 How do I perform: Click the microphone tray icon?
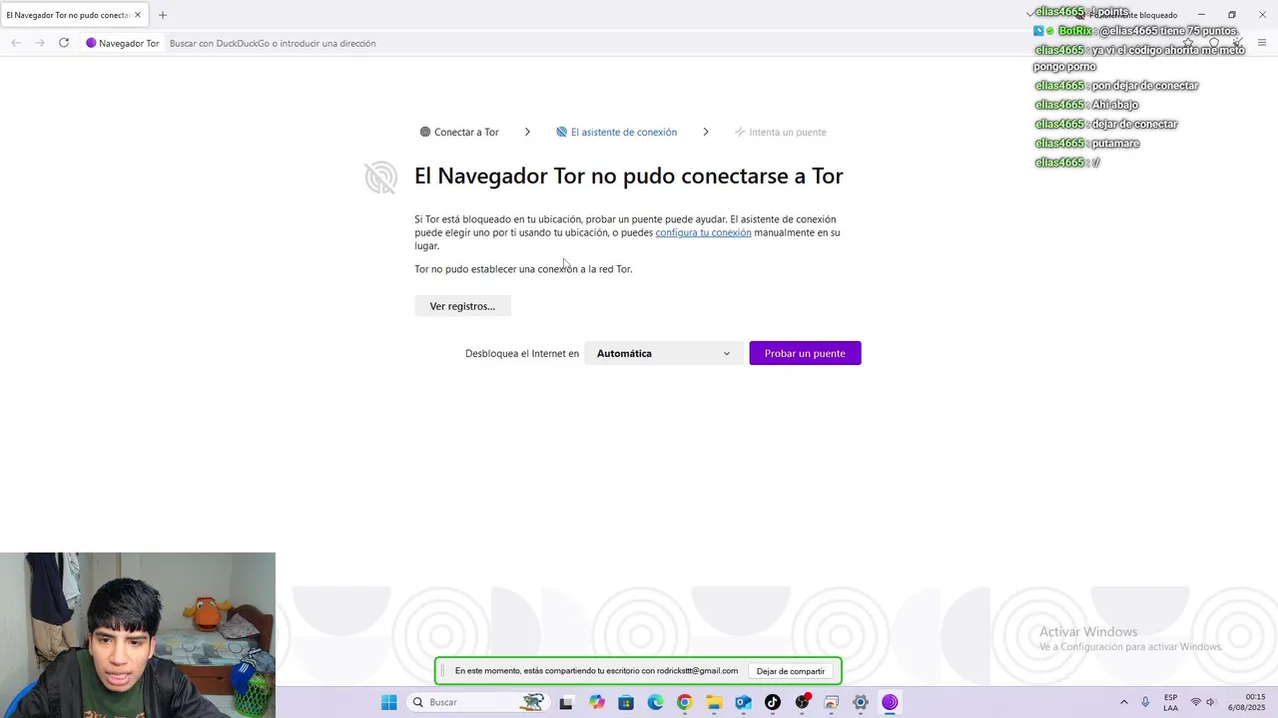click(1145, 702)
